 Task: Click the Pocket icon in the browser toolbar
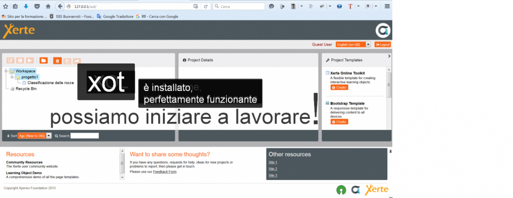[37, 6]
